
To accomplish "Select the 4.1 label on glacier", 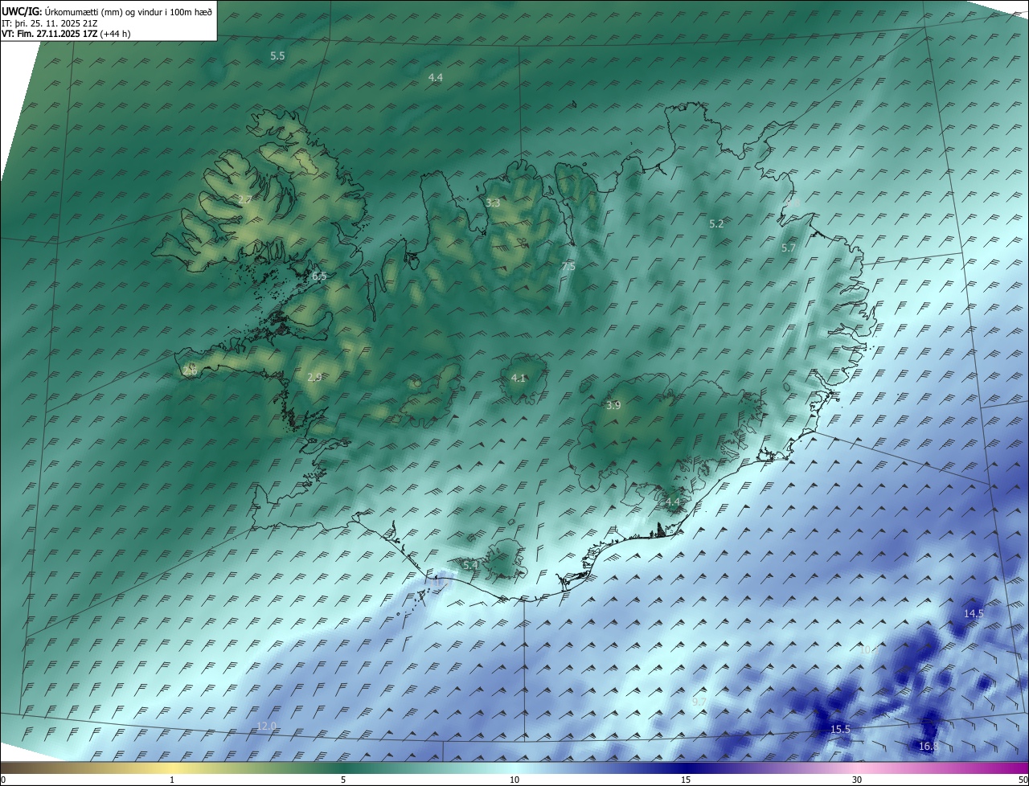I will (519, 378).
